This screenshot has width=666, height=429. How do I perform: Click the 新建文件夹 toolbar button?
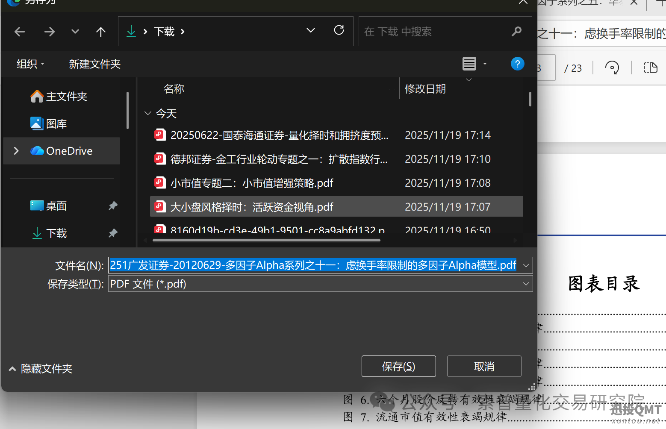pos(94,64)
